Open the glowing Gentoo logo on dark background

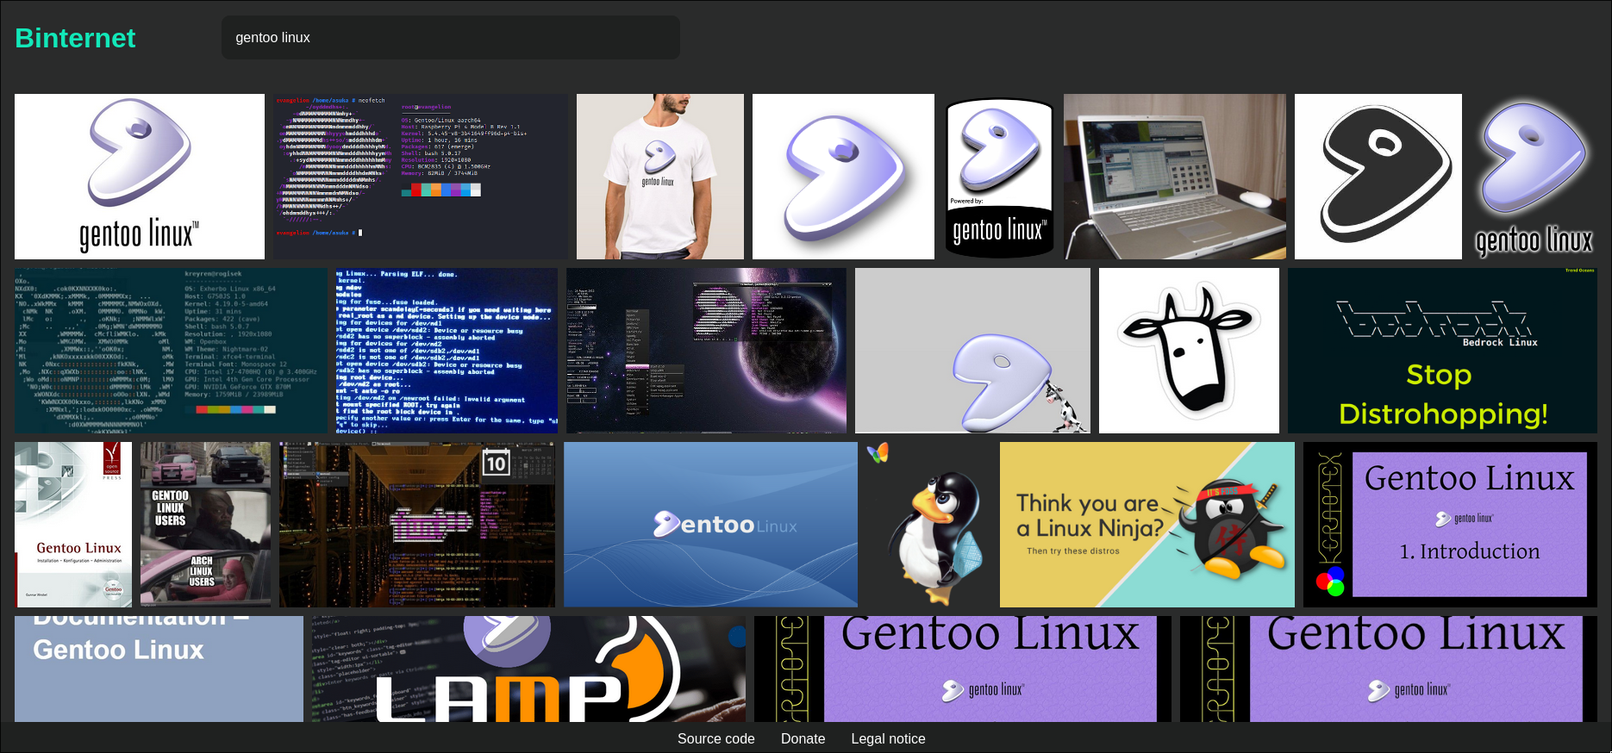(x=1534, y=177)
